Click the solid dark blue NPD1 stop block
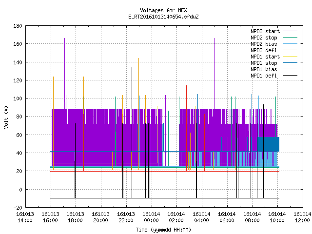This screenshot has height=234, width=312. tap(269, 144)
